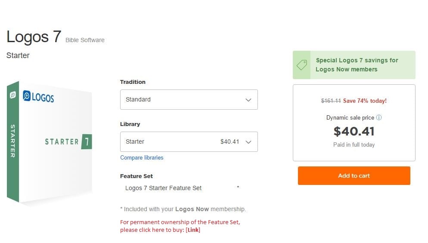Screen dimensions: 428x243
Task: Click the STARTER vertical label on box spine
Action: pyautogui.click(x=12, y=141)
